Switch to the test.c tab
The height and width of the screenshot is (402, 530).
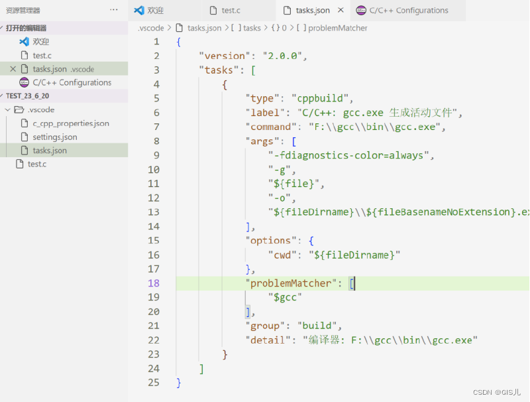(x=238, y=11)
